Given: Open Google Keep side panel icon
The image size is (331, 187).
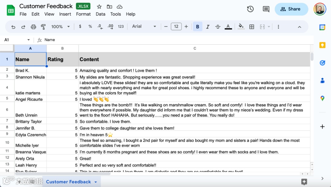Looking at the screenshot, I should (x=322, y=45).
